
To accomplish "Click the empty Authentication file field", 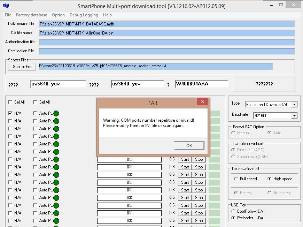I will (167, 42).
